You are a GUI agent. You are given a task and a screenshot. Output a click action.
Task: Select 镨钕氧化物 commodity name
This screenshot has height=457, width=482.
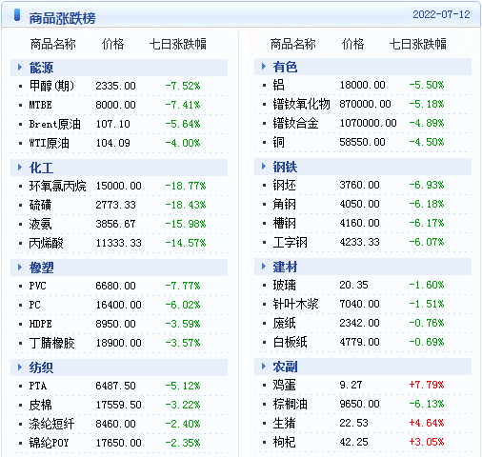pos(301,104)
